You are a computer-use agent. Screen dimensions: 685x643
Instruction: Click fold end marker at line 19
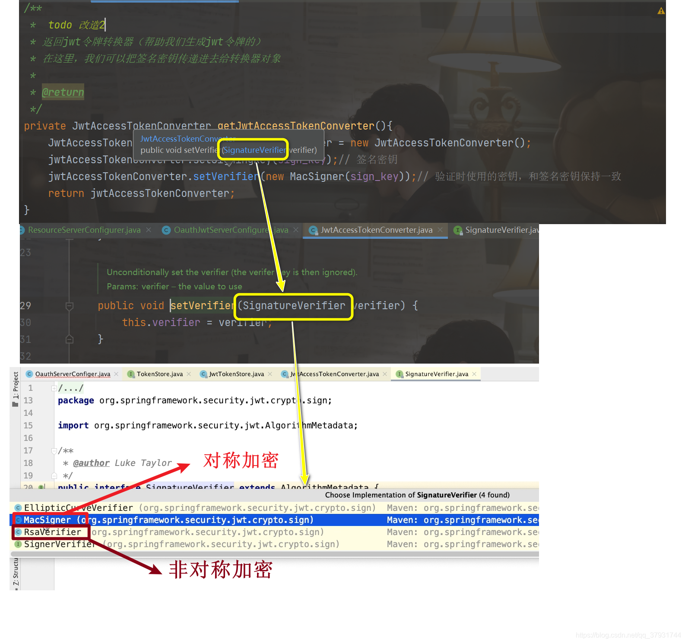(54, 476)
